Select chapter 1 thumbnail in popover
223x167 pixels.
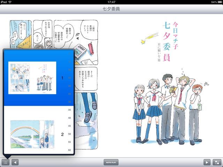click(32, 78)
